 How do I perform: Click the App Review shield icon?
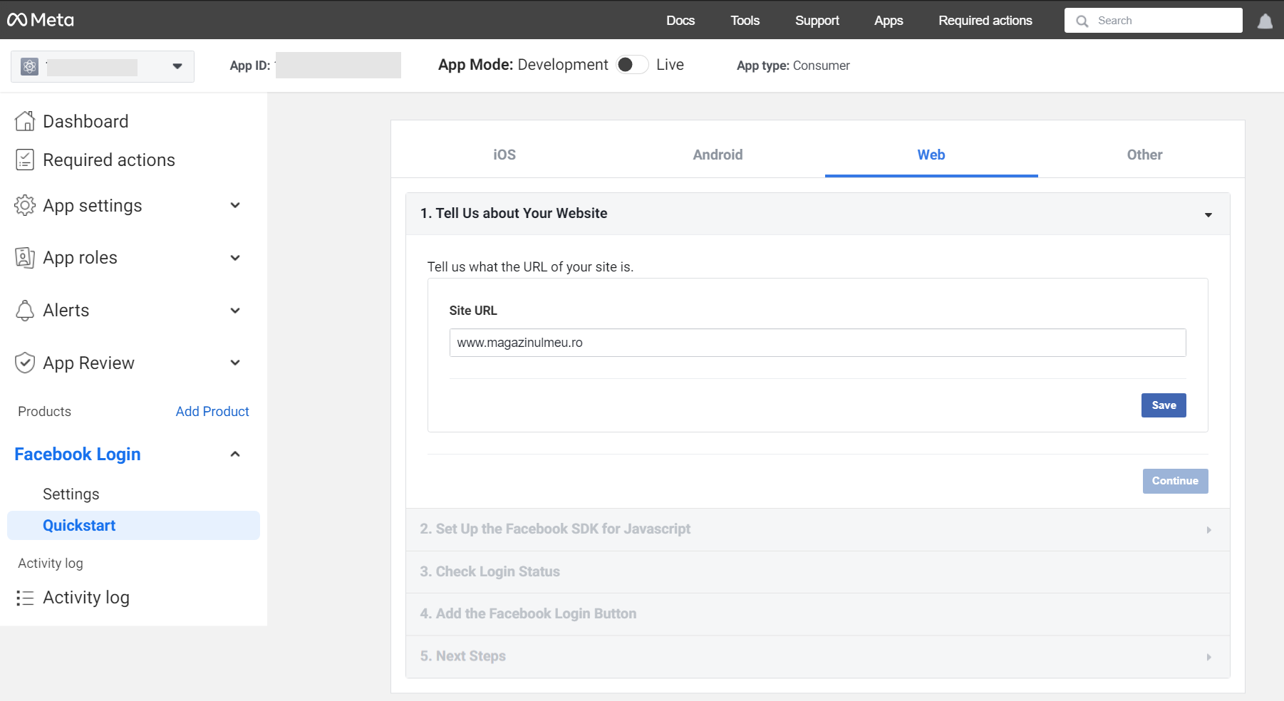(x=25, y=363)
